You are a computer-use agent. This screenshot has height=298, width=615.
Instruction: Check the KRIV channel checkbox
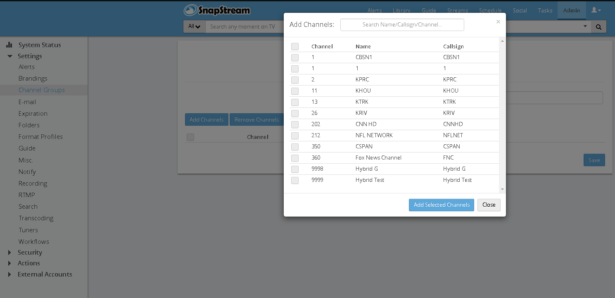295,113
